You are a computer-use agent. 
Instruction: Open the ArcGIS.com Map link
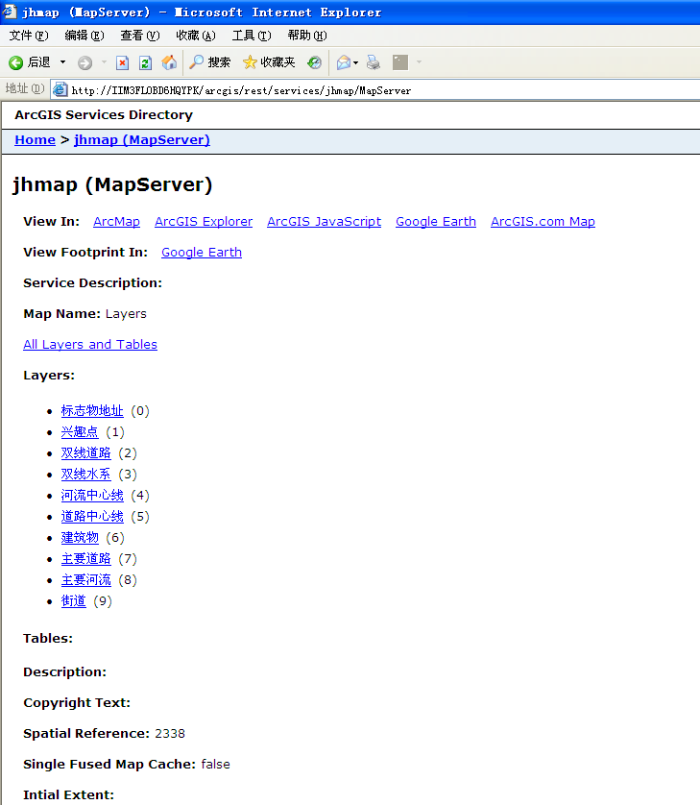(543, 221)
